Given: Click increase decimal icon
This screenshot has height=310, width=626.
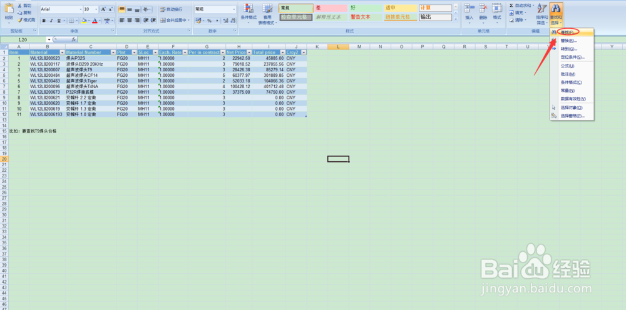Looking at the screenshot, I should 225,21.
